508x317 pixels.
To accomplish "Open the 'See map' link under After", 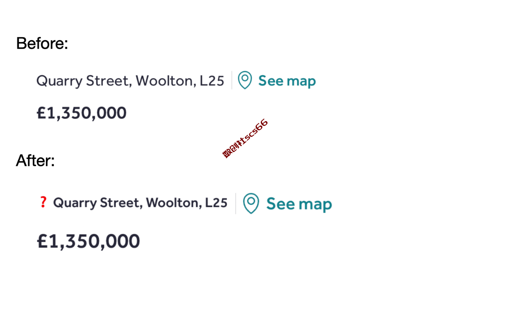I will pos(299,204).
